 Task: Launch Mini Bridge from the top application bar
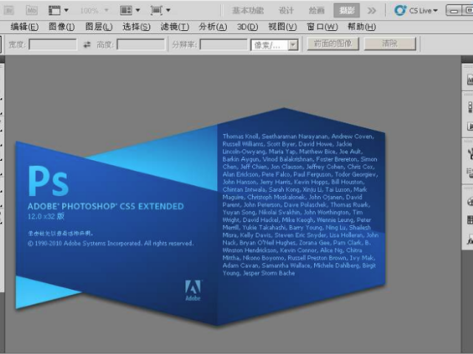[32, 10]
